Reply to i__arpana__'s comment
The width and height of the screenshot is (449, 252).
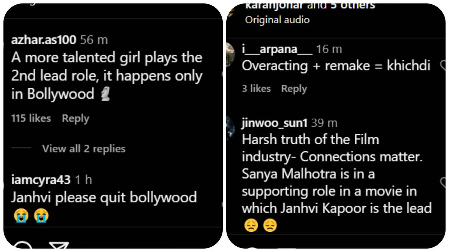coord(294,89)
